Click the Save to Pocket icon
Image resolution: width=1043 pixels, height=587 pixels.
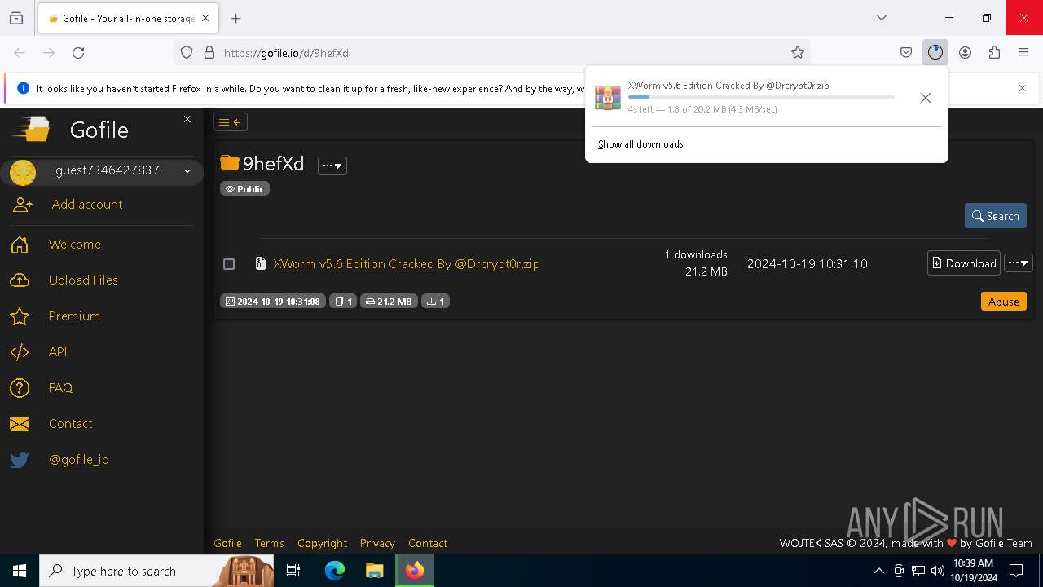[x=906, y=53]
